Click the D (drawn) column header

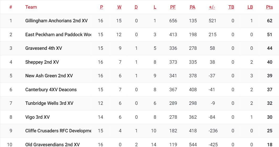136,7
